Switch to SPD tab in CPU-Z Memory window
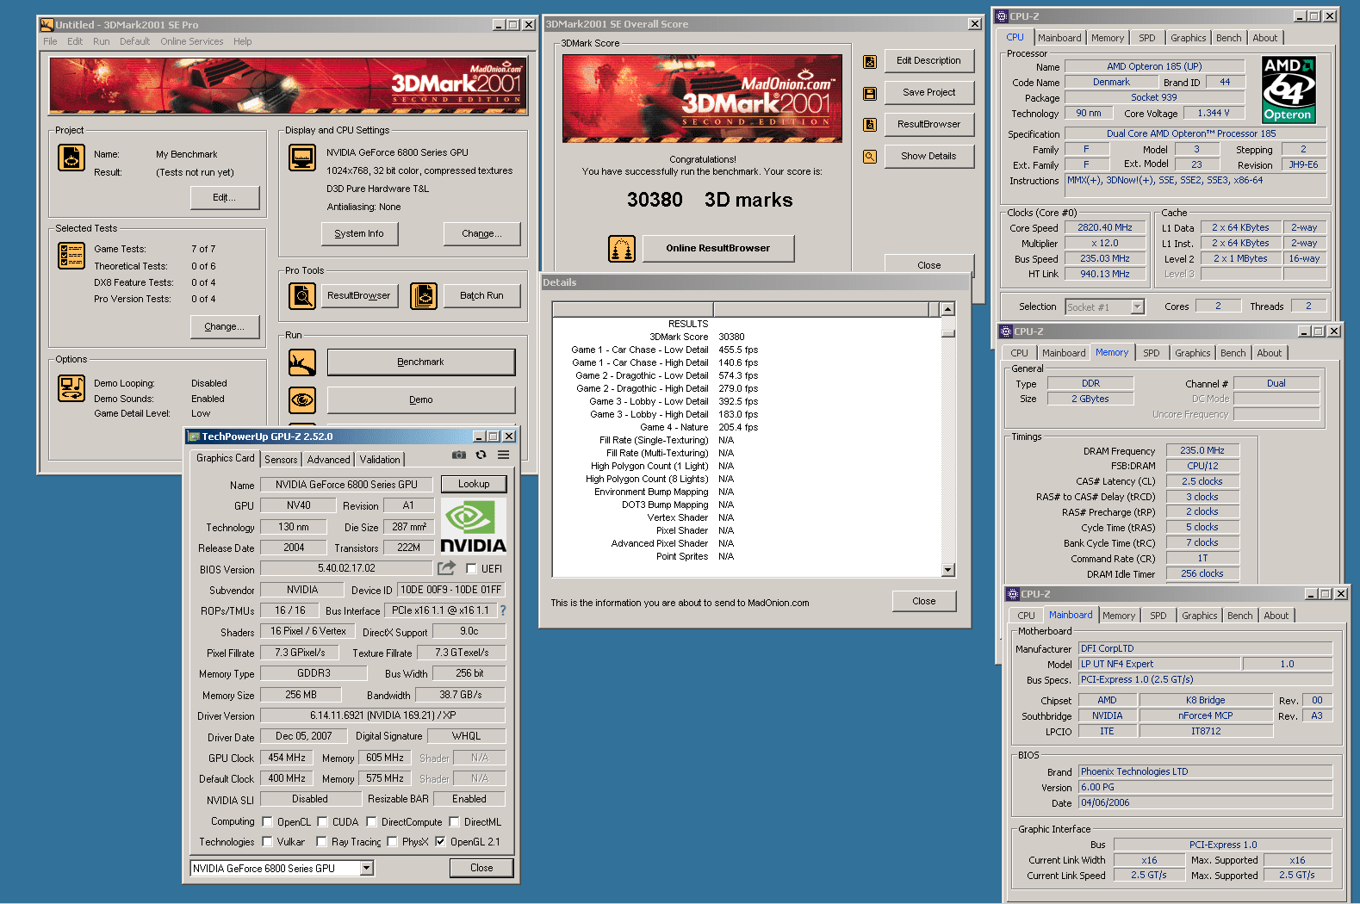This screenshot has height=904, width=1360. click(1152, 353)
